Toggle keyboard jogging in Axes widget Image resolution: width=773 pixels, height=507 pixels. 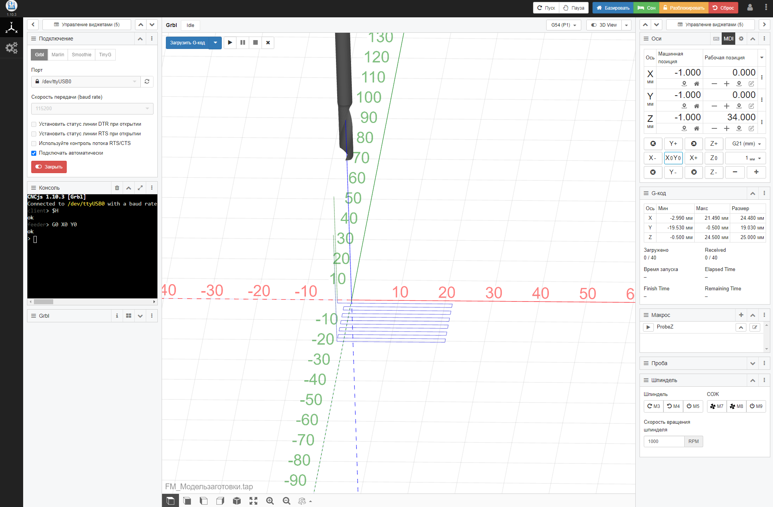coord(716,39)
